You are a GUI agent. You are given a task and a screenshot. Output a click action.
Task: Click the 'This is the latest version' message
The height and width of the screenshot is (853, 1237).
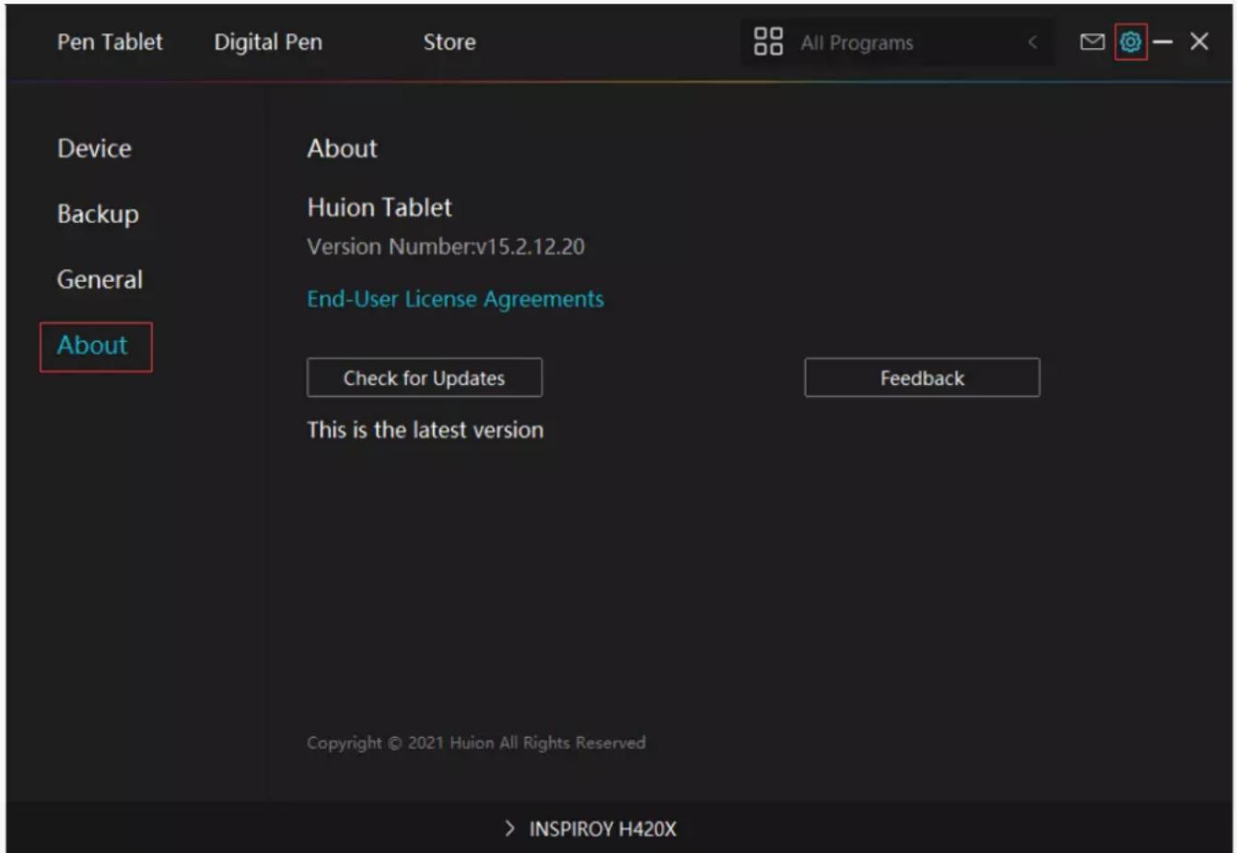(x=426, y=430)
